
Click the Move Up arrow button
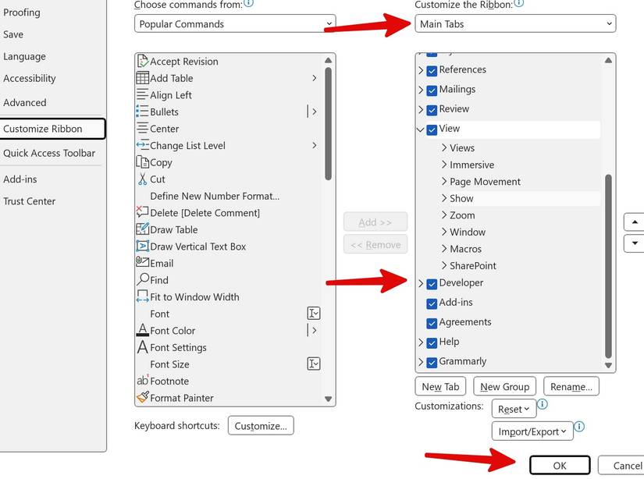click(635, 222)
